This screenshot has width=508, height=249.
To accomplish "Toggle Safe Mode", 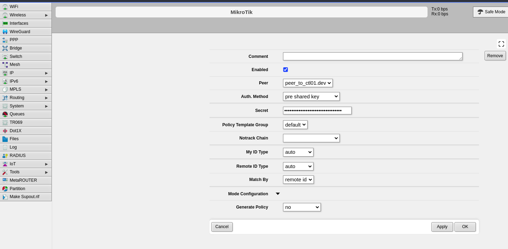I will click(491, 12).
